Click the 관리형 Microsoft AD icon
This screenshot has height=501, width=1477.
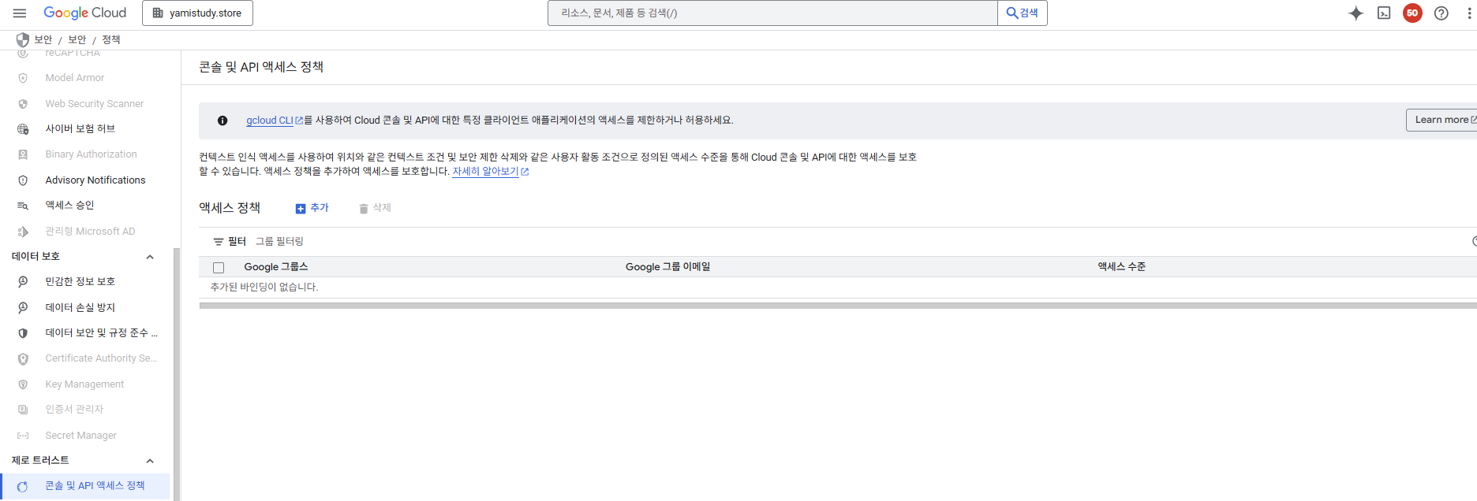23,232
